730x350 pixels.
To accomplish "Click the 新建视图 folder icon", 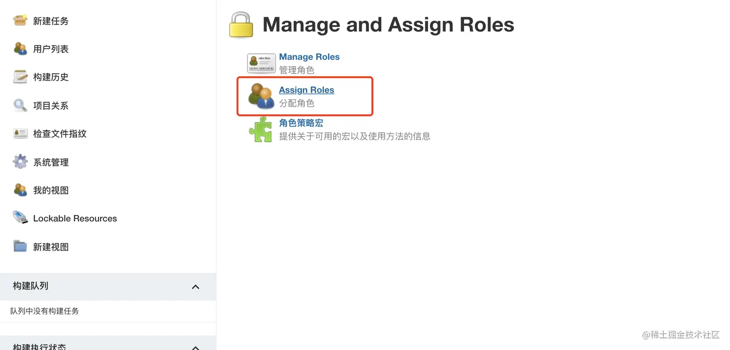I will click(20, 246).
